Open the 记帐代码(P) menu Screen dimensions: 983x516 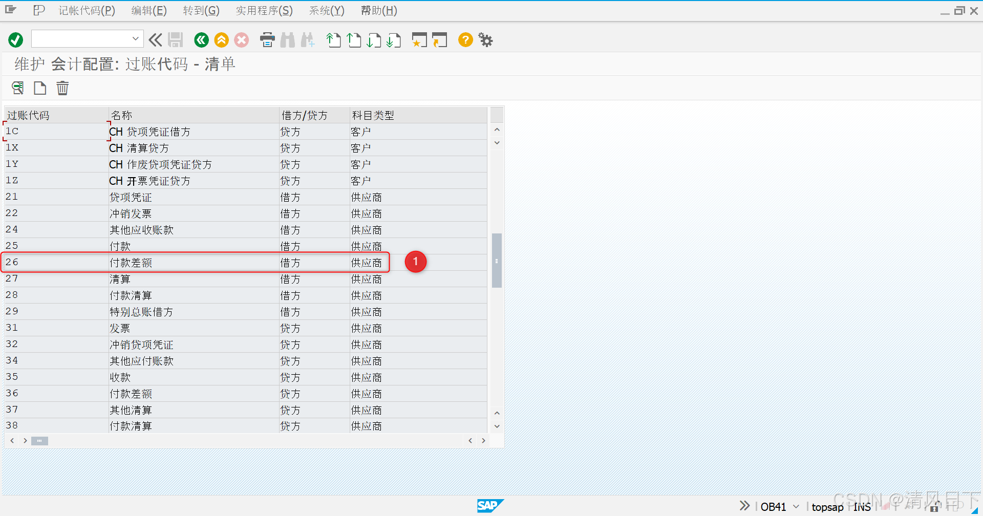(x=86, y=10)
